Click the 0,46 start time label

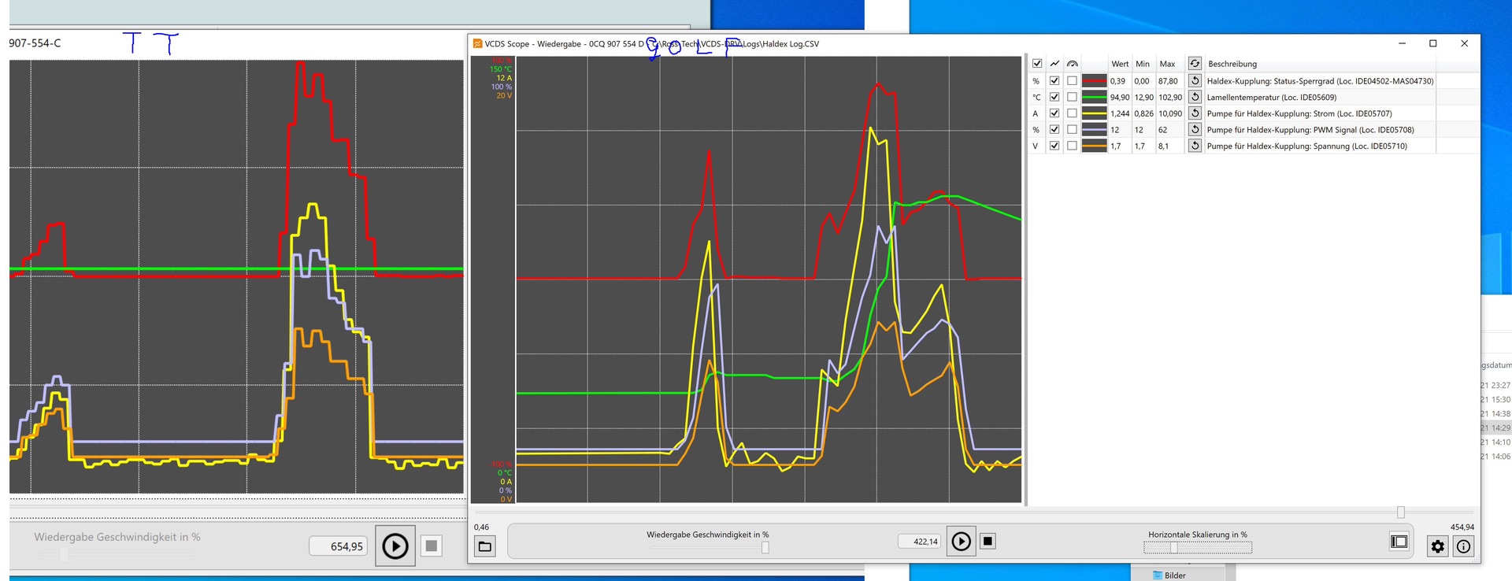pos(481,527)
